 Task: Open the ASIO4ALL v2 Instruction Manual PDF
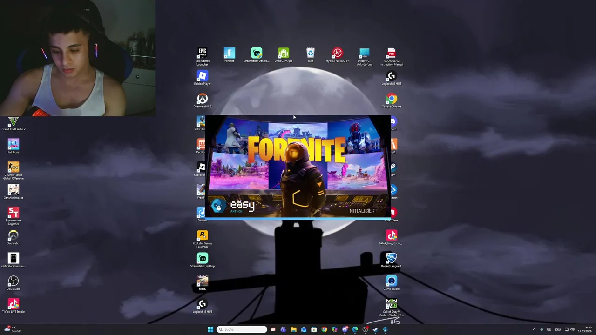391,56
